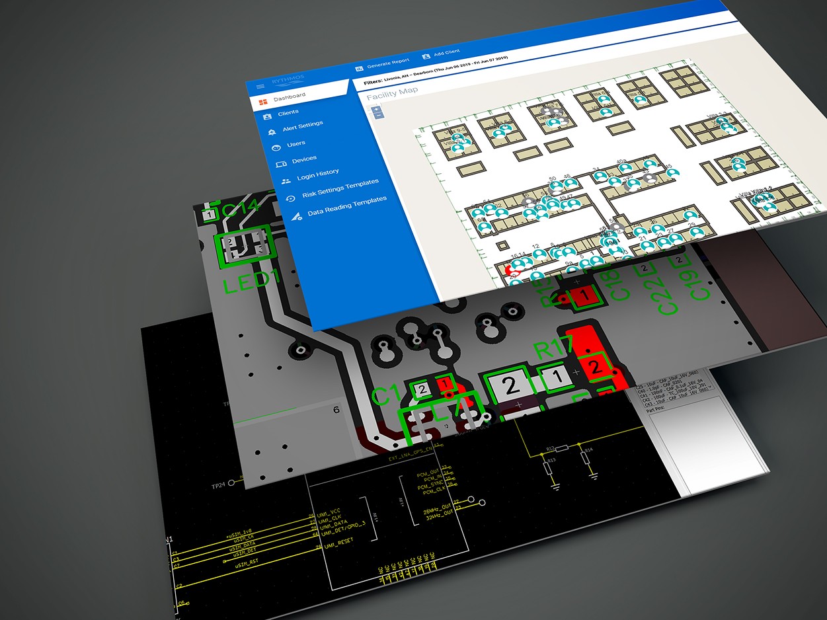
Task: Open Login History in the sidebar
Action: click(x=317, y=175)
